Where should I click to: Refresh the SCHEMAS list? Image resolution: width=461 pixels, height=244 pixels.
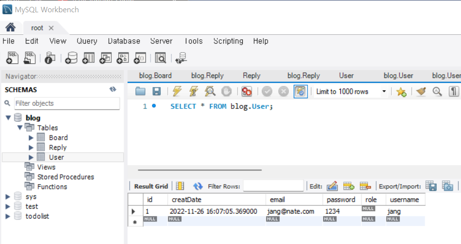pos(113,89)
